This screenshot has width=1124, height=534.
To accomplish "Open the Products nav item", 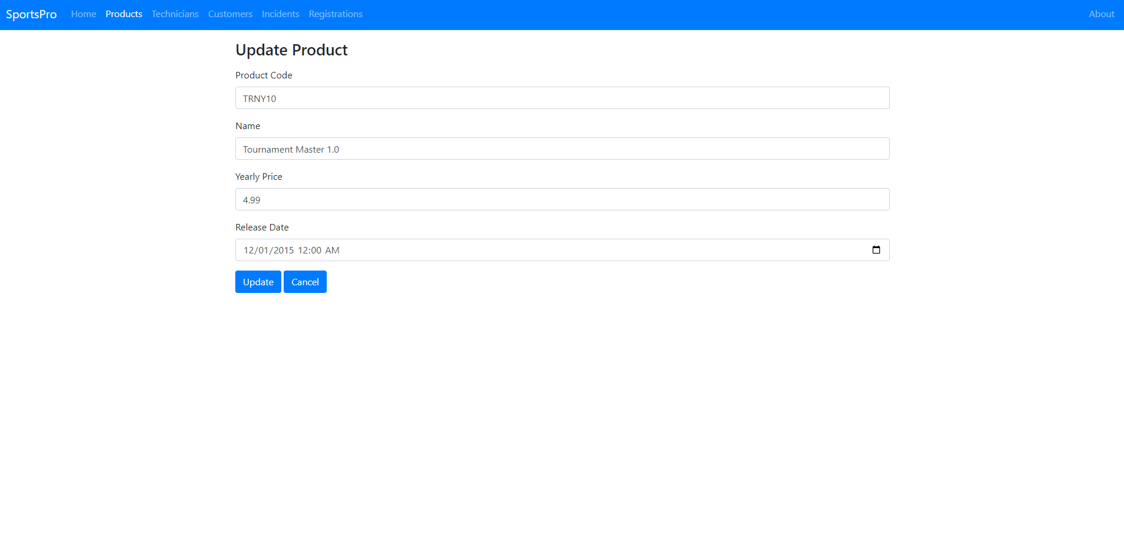I will tap(124, 14).
